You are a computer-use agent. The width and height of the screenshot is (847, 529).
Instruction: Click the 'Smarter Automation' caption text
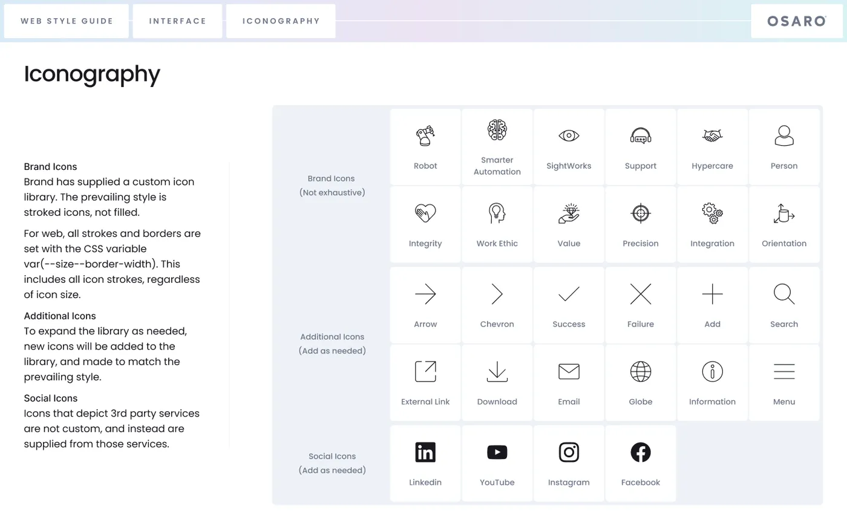[x=497, y=166]
